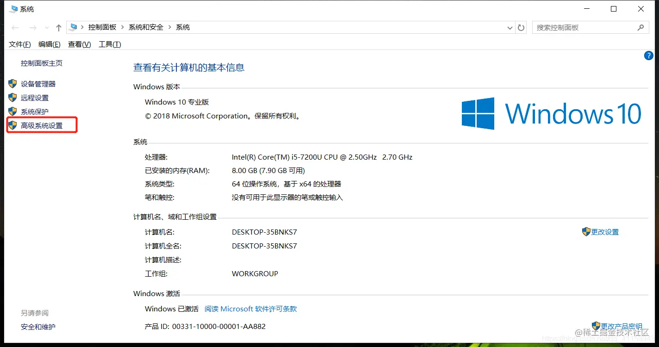Open 阅读 Microsoft 软件许可条款 link
Image resolution: width=659 pixels, height=347 pixels.
click(x=251, y=309)
